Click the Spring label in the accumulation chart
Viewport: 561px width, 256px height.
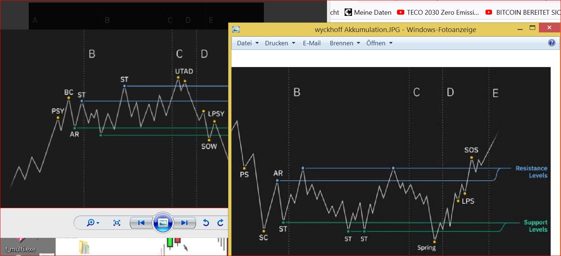(x=426, y=248)
